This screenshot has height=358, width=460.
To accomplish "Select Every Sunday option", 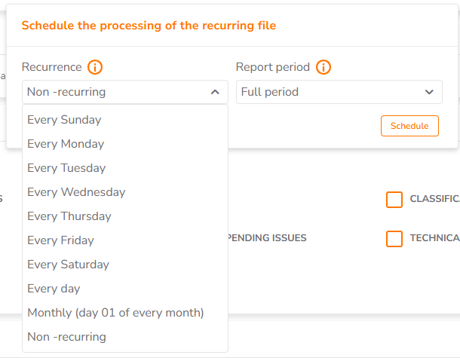I will (x=125, y=120).
